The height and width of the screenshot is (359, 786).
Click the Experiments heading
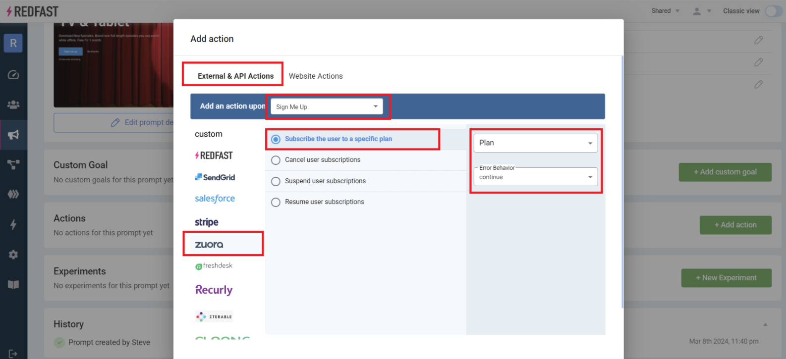point(80,271)
